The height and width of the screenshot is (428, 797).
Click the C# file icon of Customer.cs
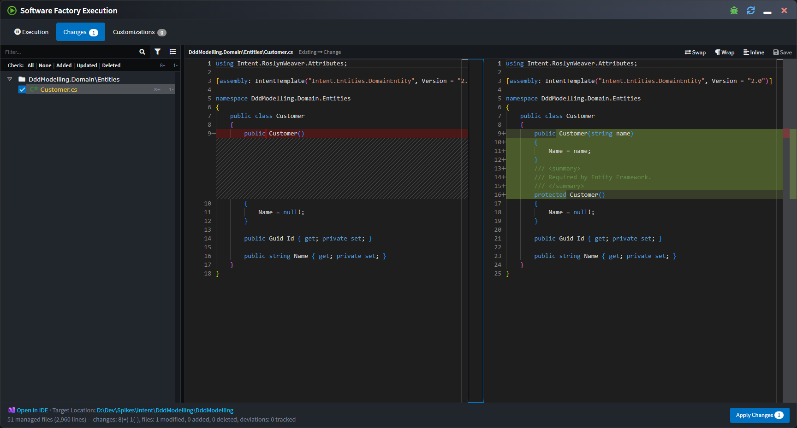point(34,89)
